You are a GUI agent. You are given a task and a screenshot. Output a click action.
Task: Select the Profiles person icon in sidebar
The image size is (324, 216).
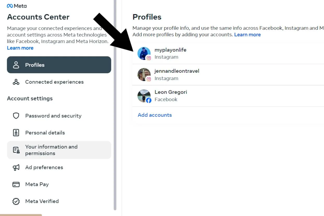16,65
